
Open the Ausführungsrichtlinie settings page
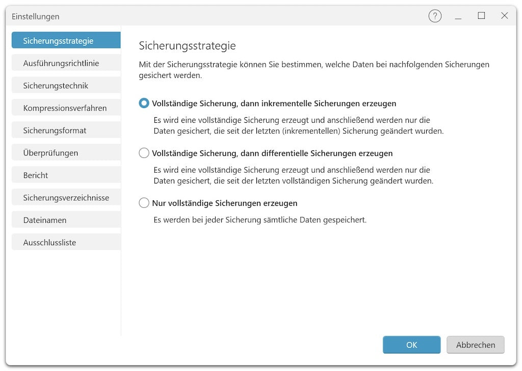[x=66, y=63]
